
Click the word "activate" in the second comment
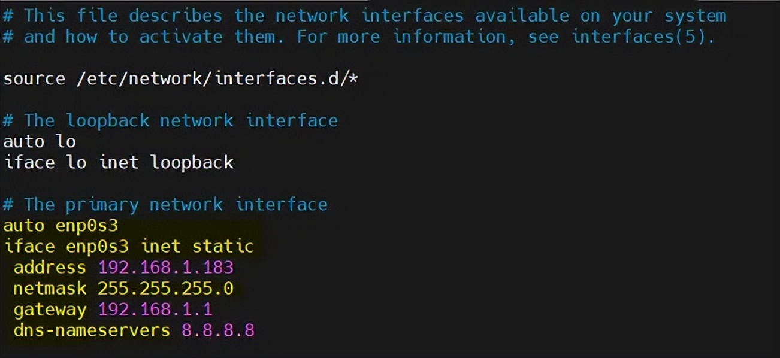click(181, 37)
